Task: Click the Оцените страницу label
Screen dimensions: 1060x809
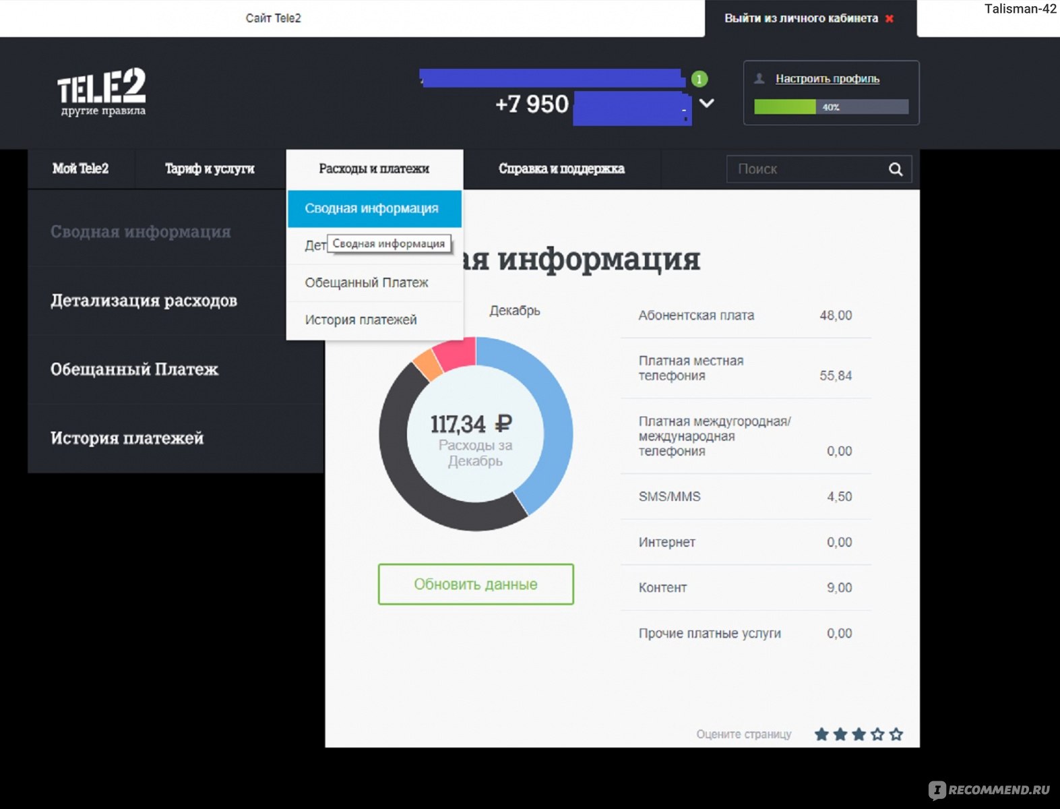Action: tap(744, 734)
